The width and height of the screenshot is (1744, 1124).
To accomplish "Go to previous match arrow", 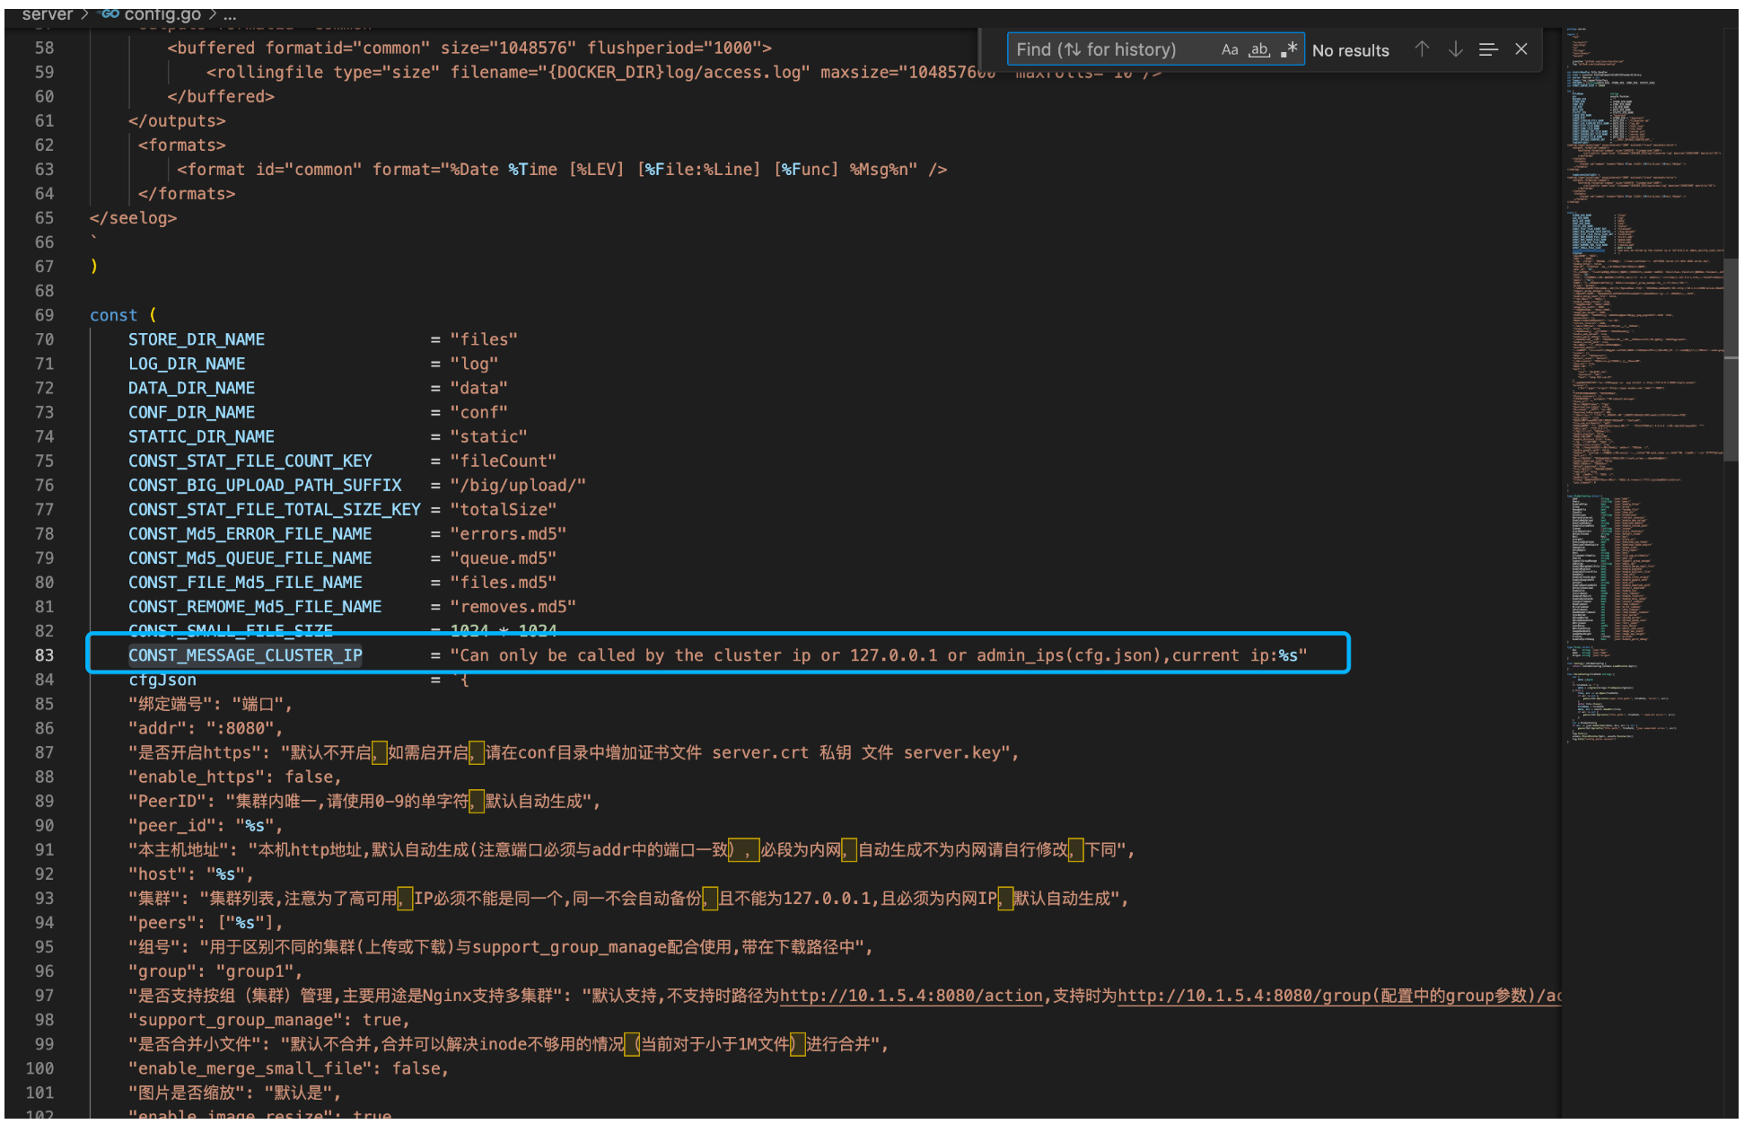I will click(x=1422, y=50).
